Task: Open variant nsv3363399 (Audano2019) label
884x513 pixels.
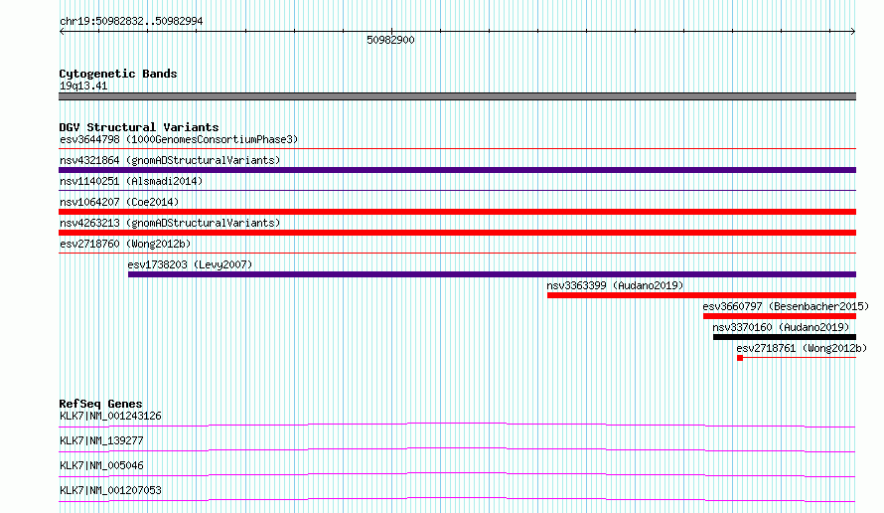Action: click(615, 285)
